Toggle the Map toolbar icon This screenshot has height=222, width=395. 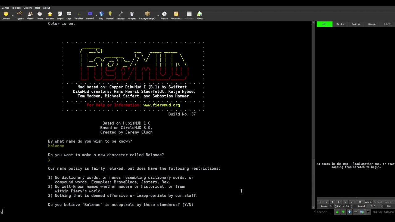pyautogui.click(x=101, y=15)
